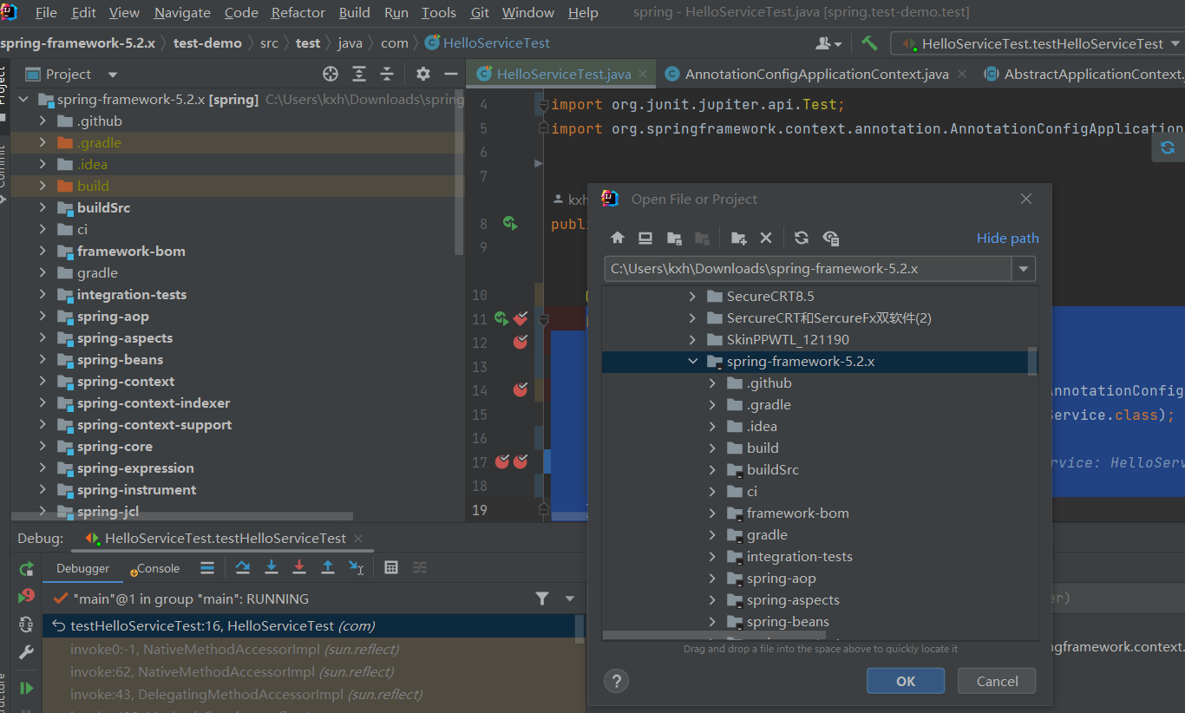Switch to the Console tab
Screen dimensions: 1185x713
(x=154, y=569)
